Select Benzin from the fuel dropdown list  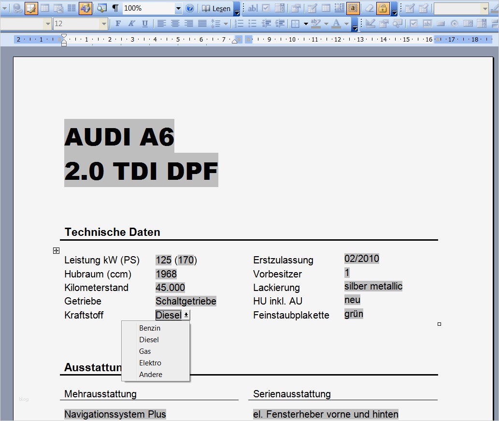[x=150, y=328]
